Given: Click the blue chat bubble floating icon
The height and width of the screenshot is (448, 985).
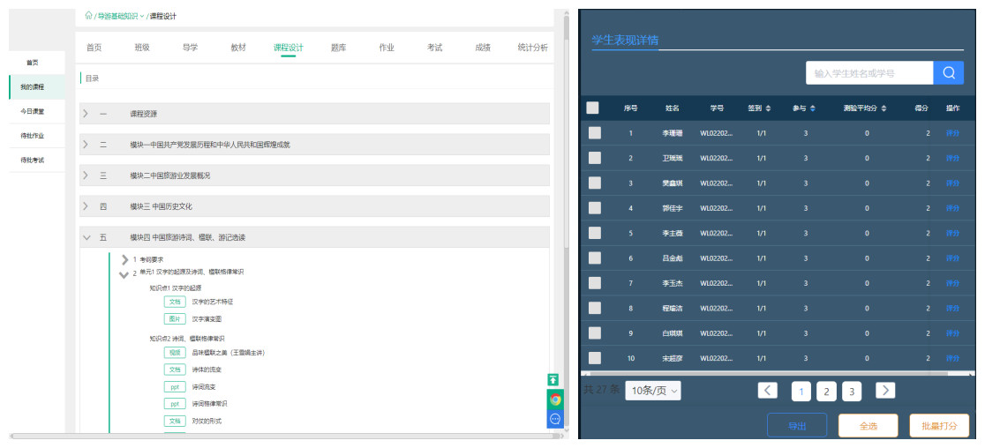Looking at the screenshot, I should 554,419.
